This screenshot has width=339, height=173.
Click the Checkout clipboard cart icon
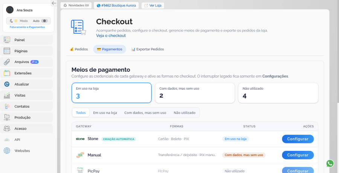click(x=78, y=27)
